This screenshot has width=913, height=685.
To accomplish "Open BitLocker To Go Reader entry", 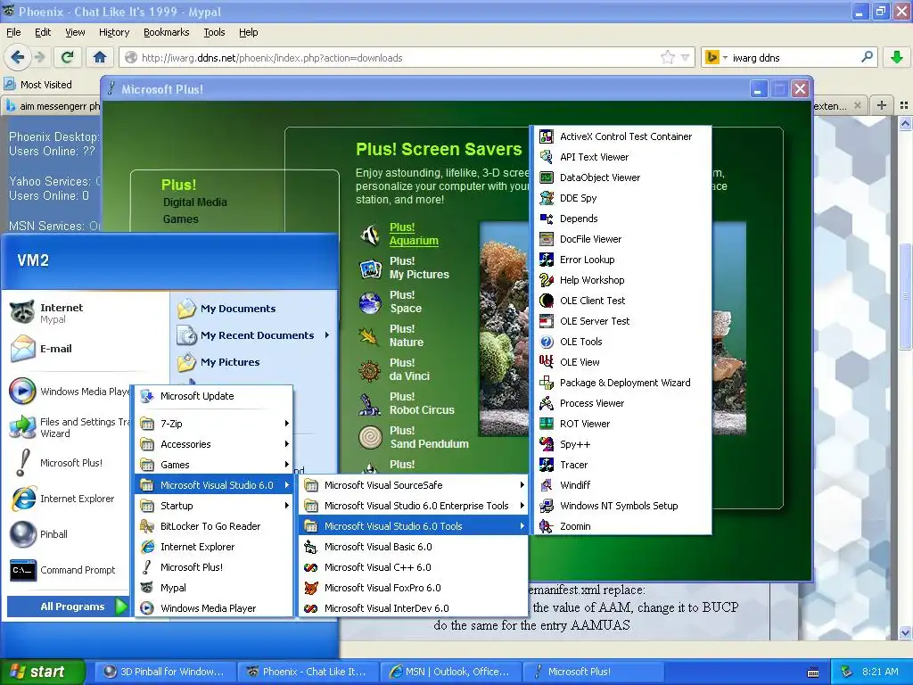I will point(214,526).
